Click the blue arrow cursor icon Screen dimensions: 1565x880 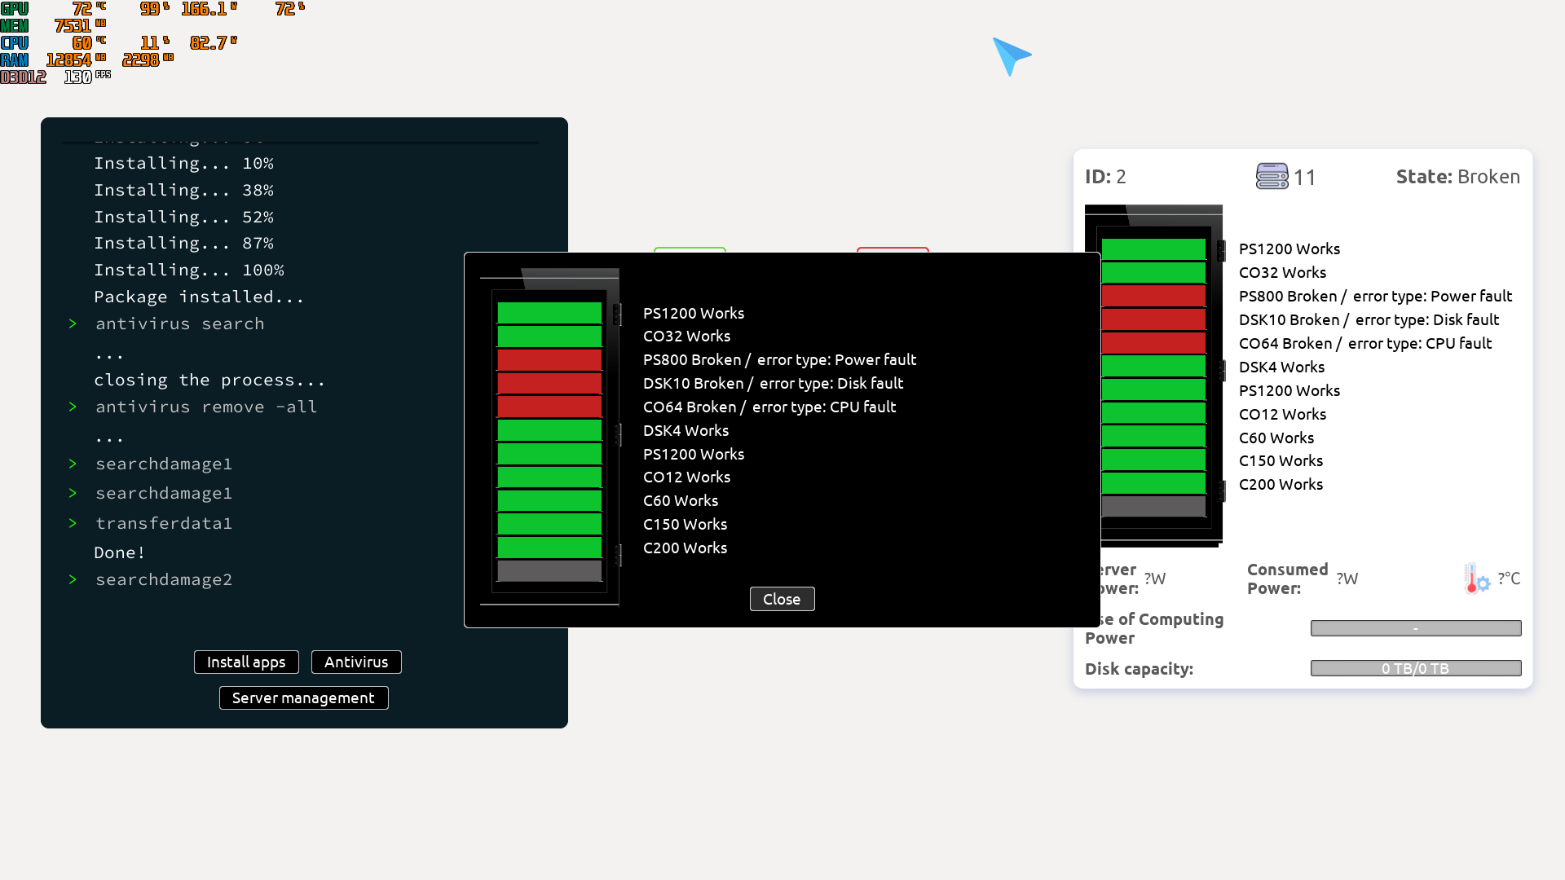(1011, 55)
